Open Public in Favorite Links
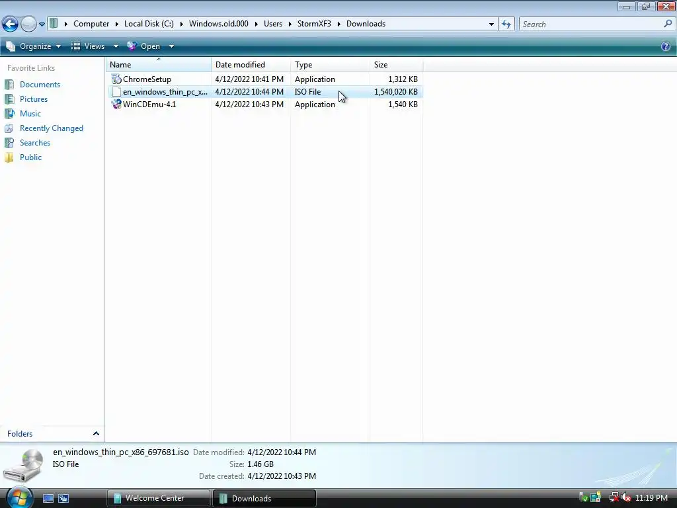This screenshot has height=508, width=677. pyautogui.click(x=30, y=157)
